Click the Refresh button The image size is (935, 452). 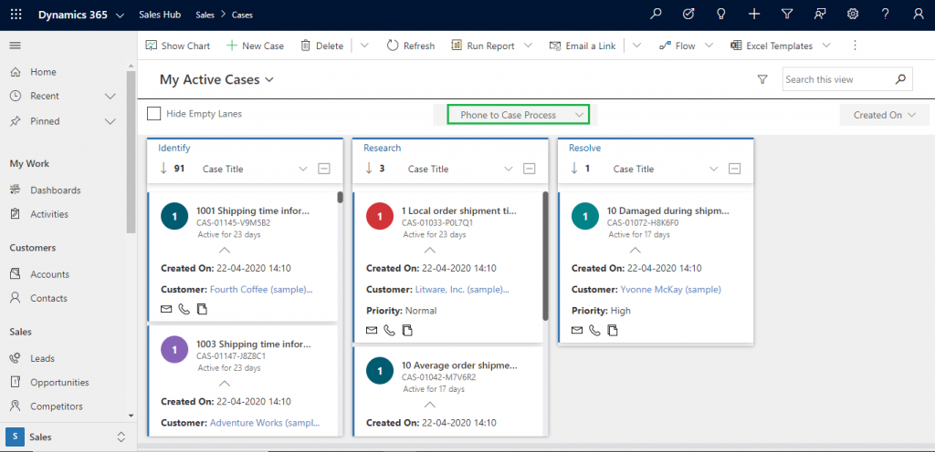tap(411, 46)
